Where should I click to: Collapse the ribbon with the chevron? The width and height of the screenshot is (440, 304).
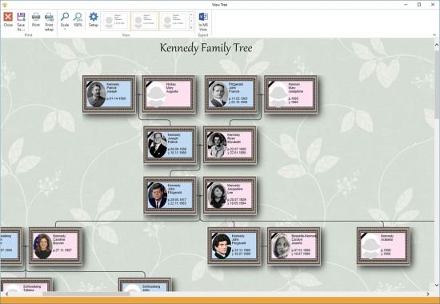[x=434, y=35]
